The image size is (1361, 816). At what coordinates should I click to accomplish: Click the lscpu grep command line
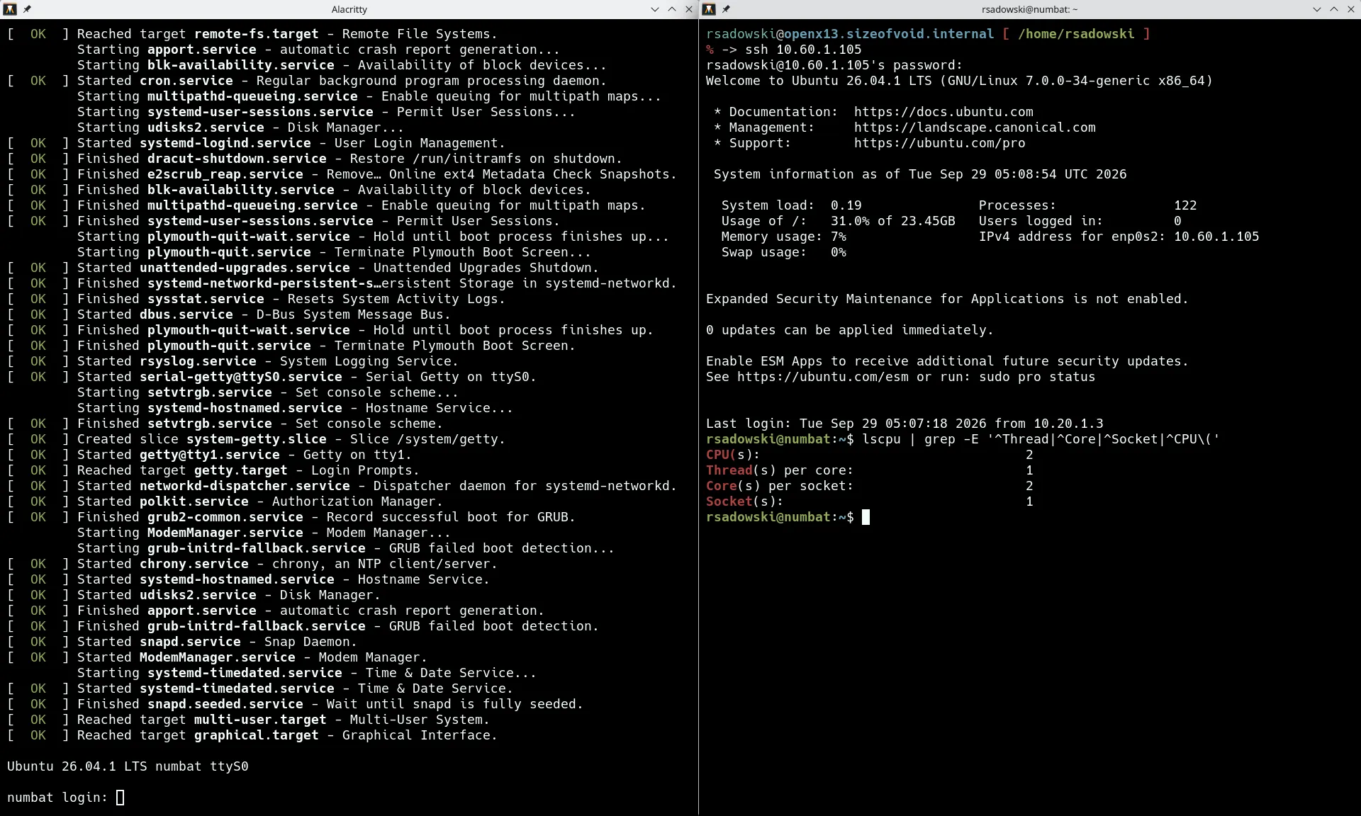[x=1041, y=439]
